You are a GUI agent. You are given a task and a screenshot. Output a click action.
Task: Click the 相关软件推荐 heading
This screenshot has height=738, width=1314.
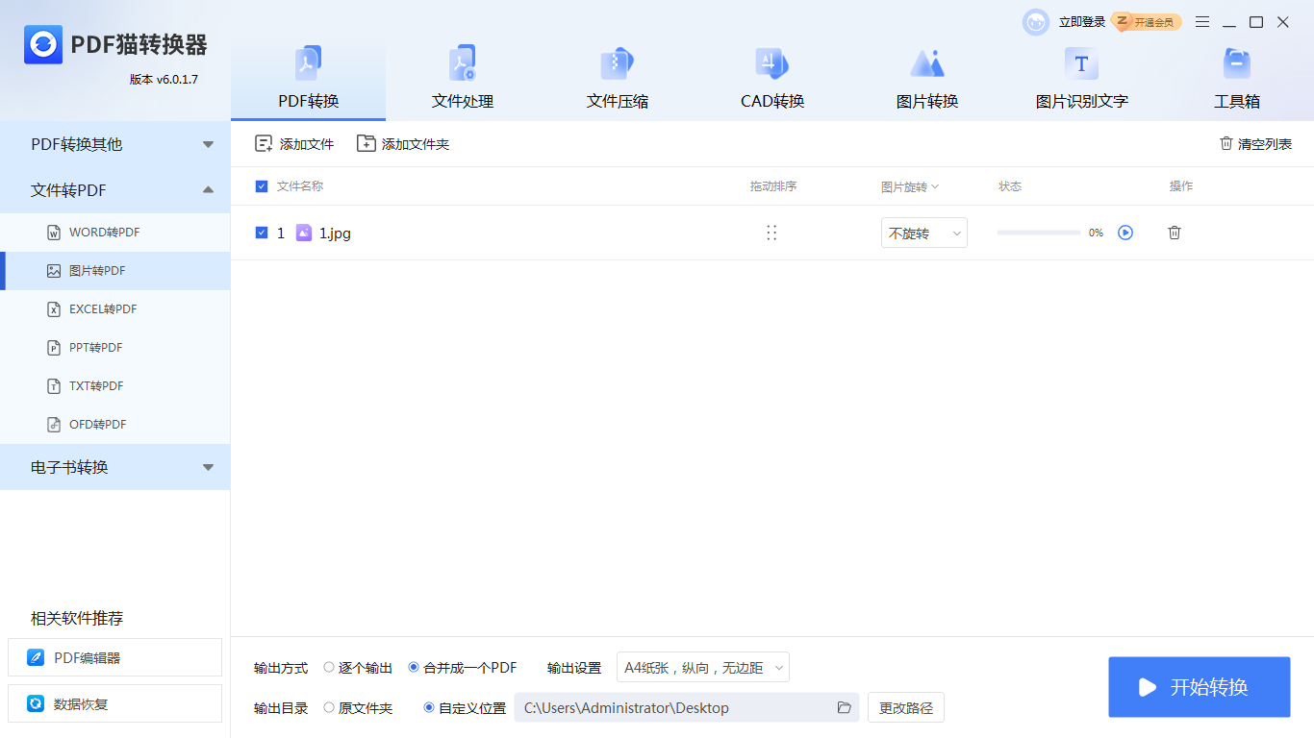77,618
